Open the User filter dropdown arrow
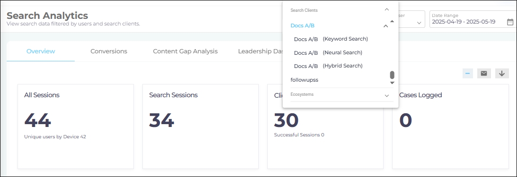Image resolution: width=517 pixels, height=177 pixels. coord(419,23)
